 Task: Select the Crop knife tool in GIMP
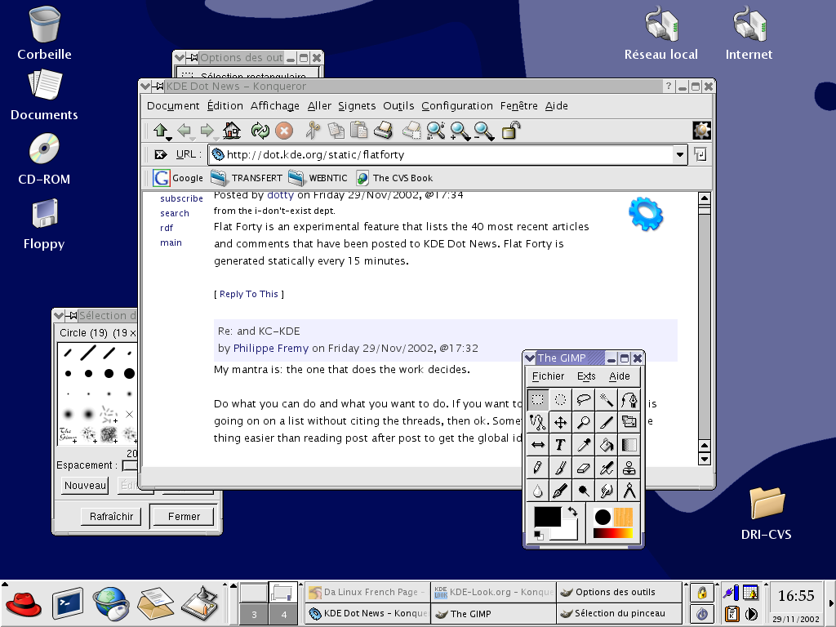pos(607,423)
